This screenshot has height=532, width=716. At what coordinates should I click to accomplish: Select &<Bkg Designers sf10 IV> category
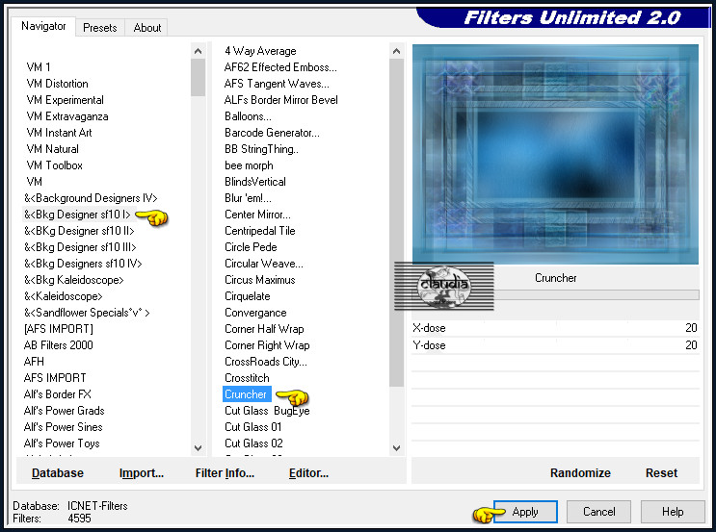(x=83, y=264)
